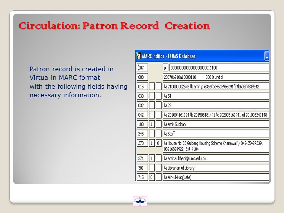This screenshot has height=213, width=284.
Task: Click the 008 value starting with 200706210a10000110
Action: tap(216, 77)
